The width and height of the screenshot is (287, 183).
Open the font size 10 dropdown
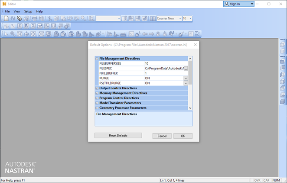point(190,19)
